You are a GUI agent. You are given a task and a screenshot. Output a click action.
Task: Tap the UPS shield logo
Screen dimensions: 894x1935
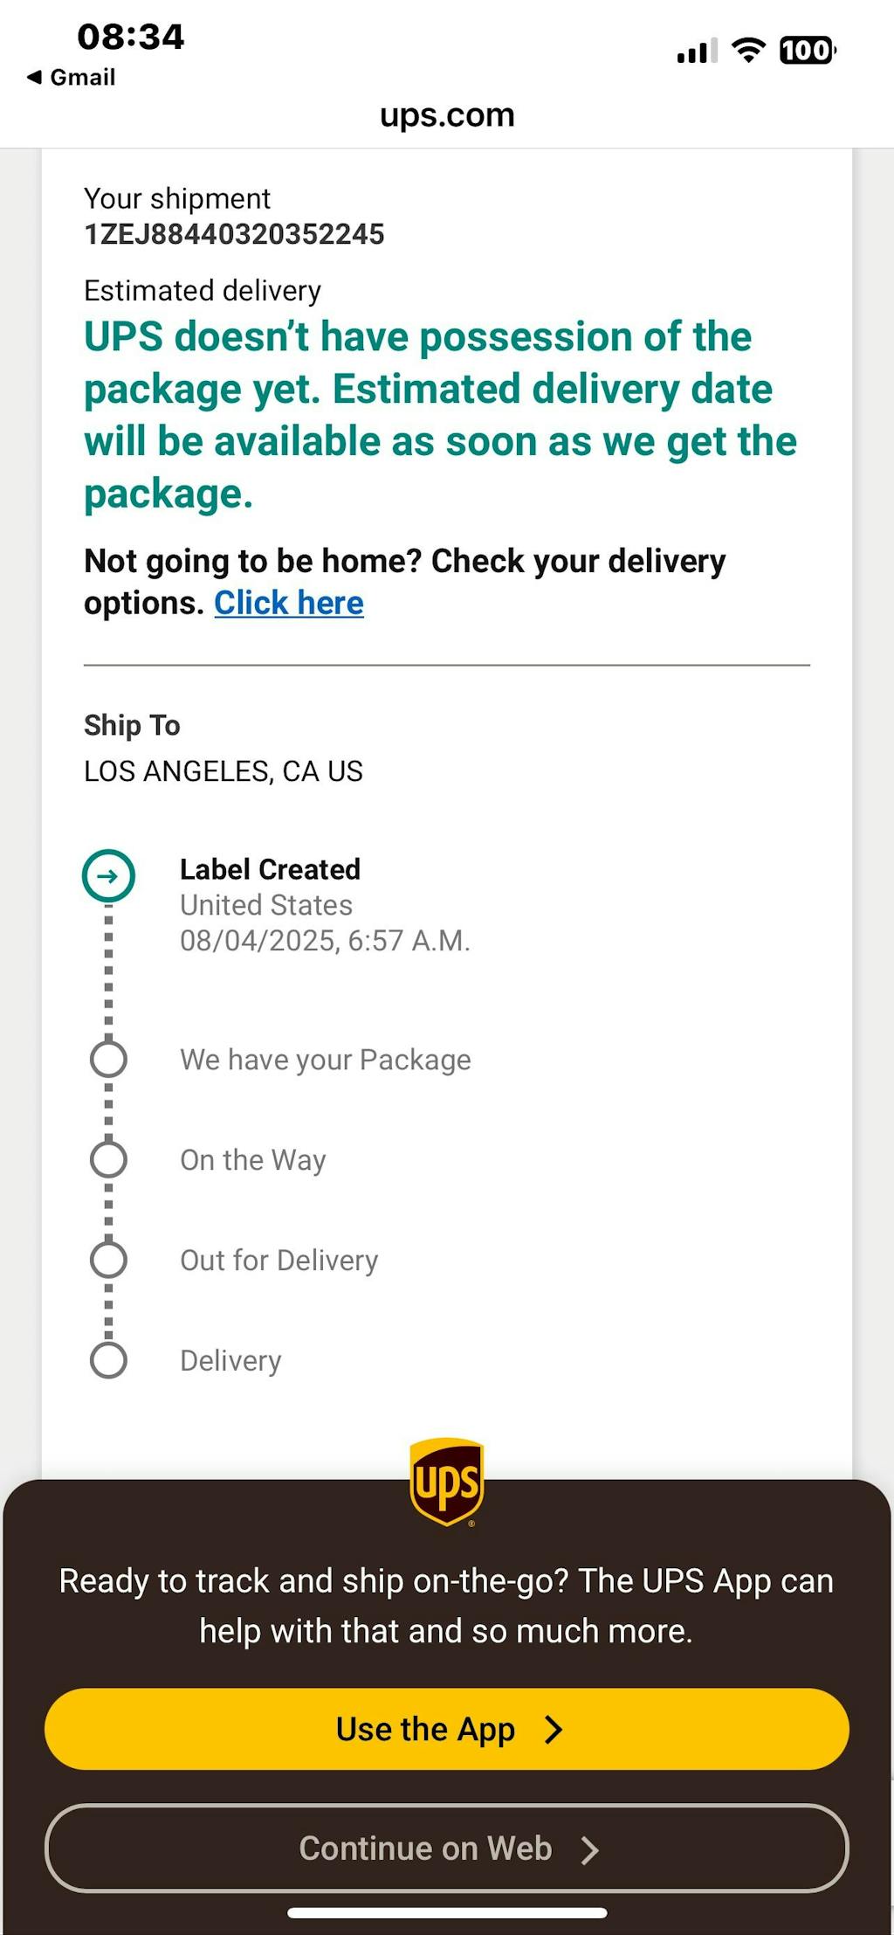pos(446,1482)
